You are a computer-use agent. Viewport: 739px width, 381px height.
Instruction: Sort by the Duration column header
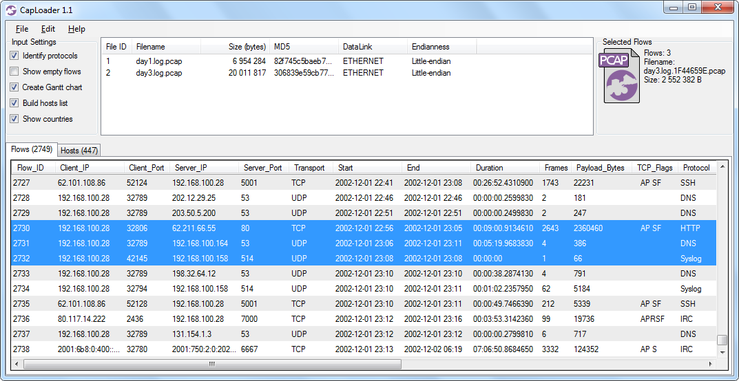[506, 168]
